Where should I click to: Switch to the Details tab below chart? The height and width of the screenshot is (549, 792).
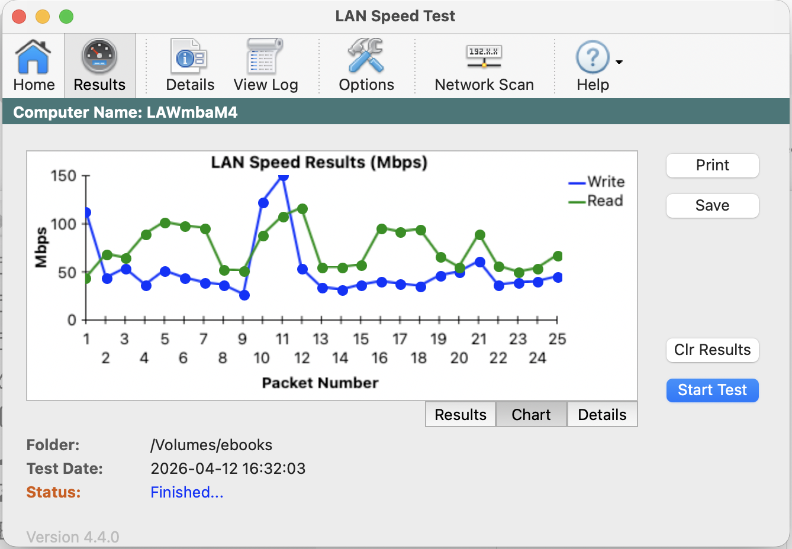[x=602, y=415]
